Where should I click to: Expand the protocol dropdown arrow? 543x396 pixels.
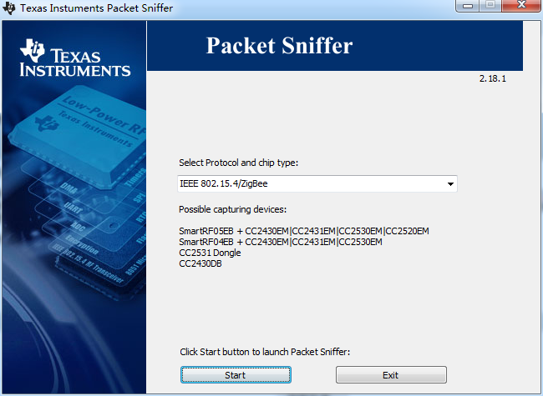(450, 183)
